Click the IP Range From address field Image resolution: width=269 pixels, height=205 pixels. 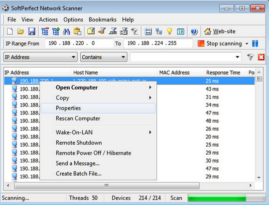(x=79, y=43)
